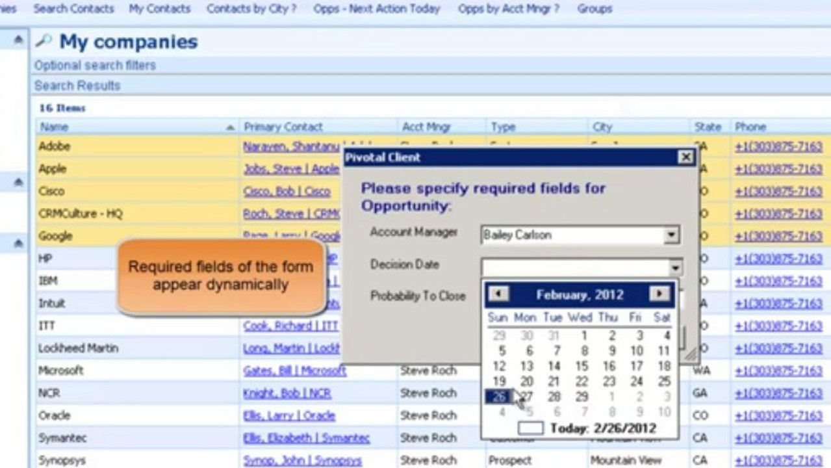Click Adobe row phone number link
831x468 pixels.
tap(778, 147)
